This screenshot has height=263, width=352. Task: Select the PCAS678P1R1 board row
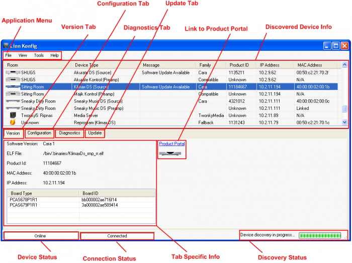81,200
